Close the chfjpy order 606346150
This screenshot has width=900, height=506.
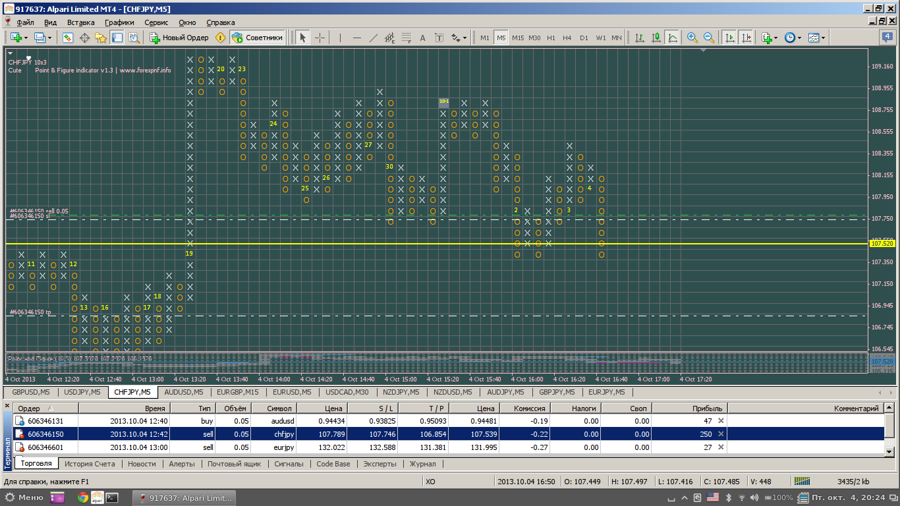(x=721, y=434)
